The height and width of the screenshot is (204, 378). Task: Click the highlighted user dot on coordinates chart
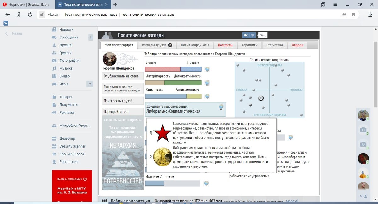pyautogui.click(x=261, y=98)
